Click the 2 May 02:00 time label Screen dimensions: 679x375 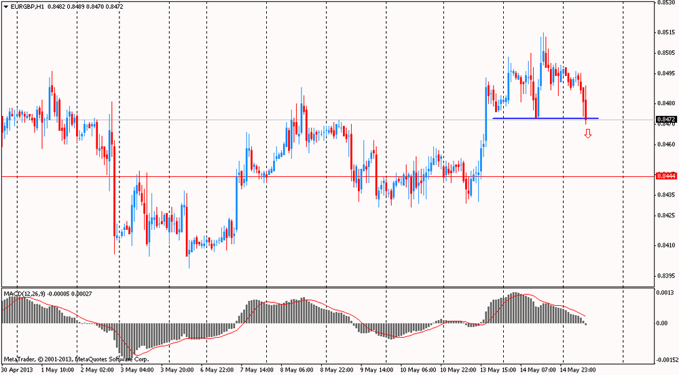(x=97, y=370)
